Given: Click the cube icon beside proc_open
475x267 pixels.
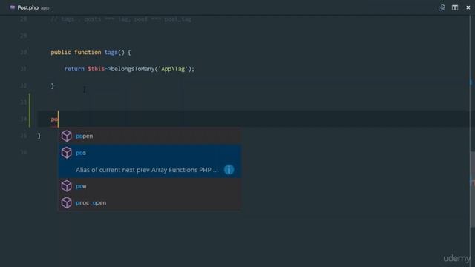Looking at the screenshot, I should [x=66, y=202].
